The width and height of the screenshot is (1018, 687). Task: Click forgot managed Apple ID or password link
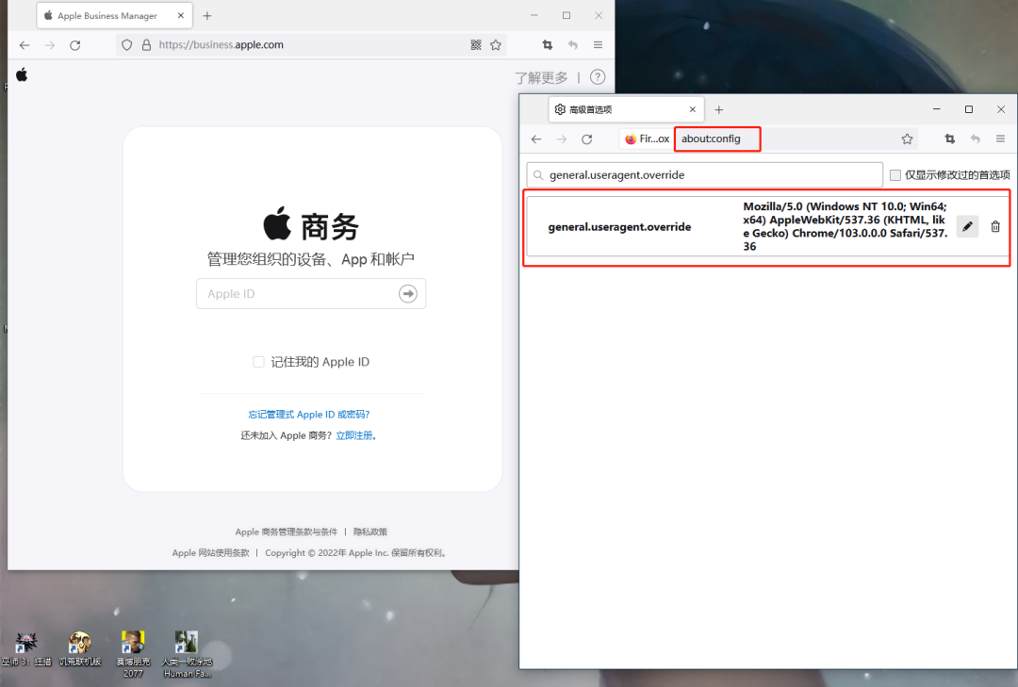(309, 415)
